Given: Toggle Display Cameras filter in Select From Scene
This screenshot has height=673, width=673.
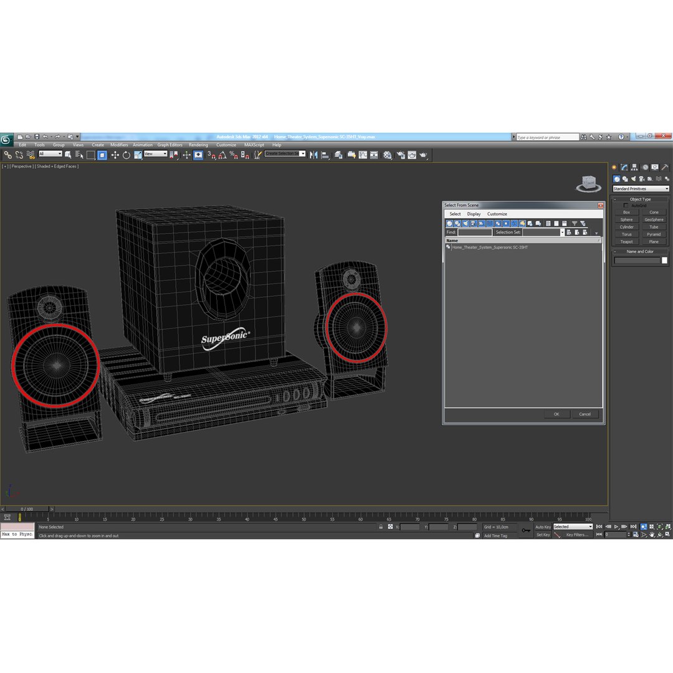Looking at the screenshot, I should pos(474,224).
